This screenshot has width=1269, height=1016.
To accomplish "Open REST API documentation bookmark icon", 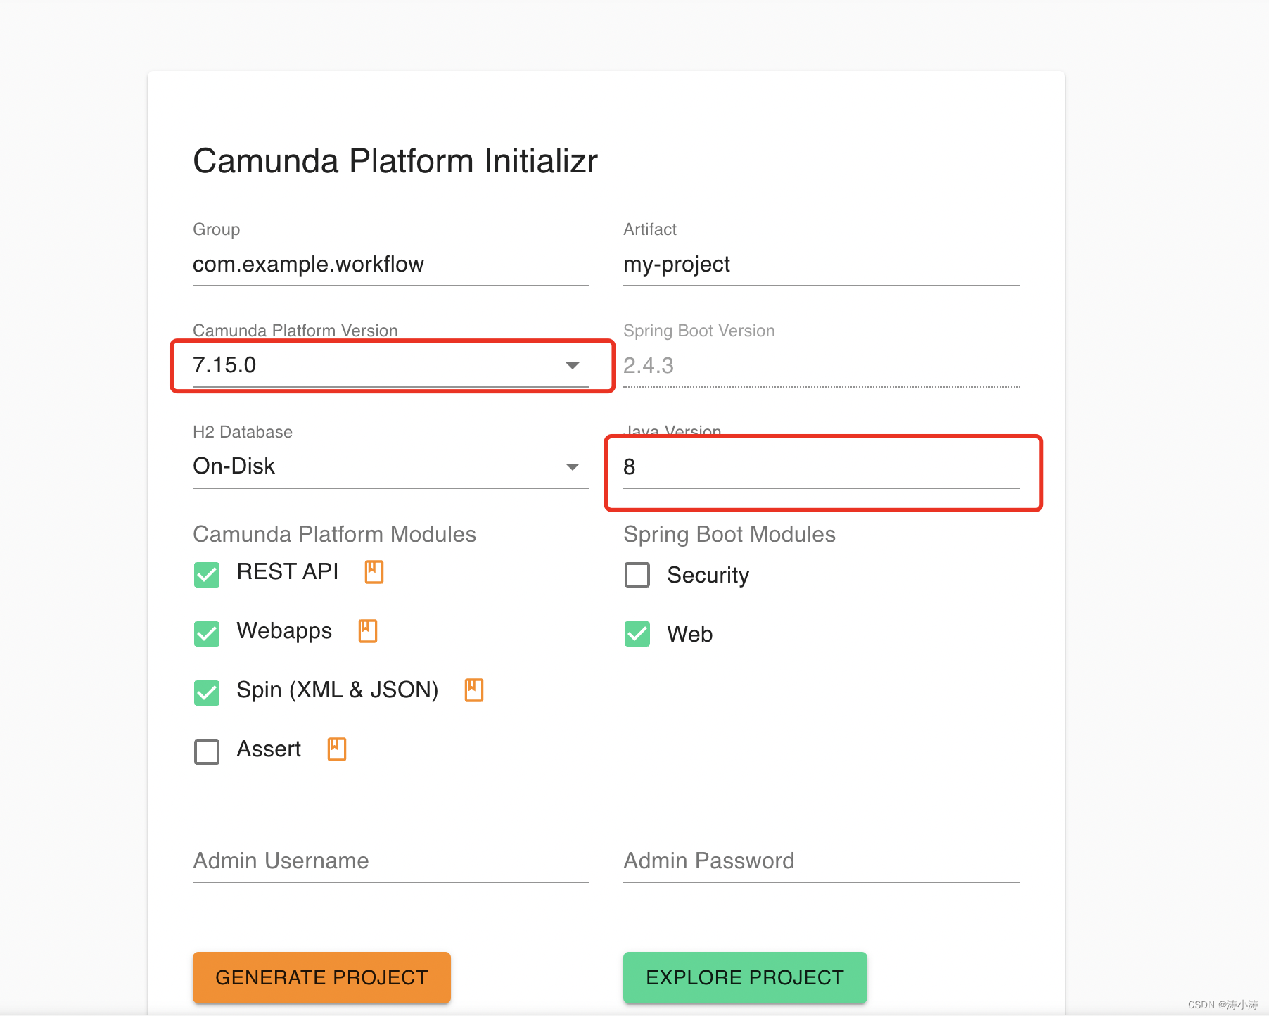I will (x=374, y=572).
